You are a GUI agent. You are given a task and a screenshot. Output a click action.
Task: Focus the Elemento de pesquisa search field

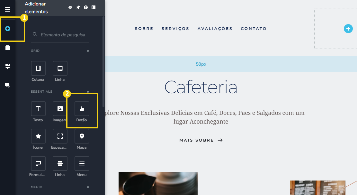(60, 35)
